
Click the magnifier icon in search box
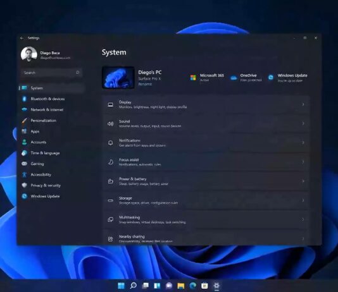78,73
